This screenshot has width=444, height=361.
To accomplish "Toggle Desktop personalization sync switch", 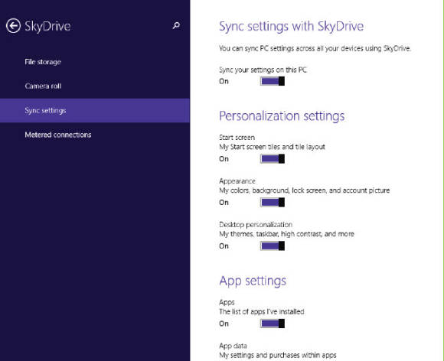I will coord(273,246).
